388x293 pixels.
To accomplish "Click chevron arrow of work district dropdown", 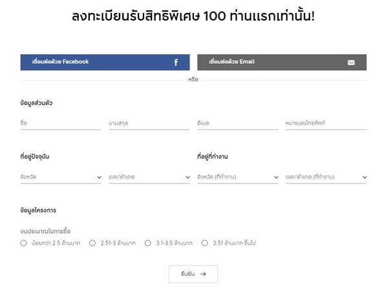I will [x=364, y=177].
